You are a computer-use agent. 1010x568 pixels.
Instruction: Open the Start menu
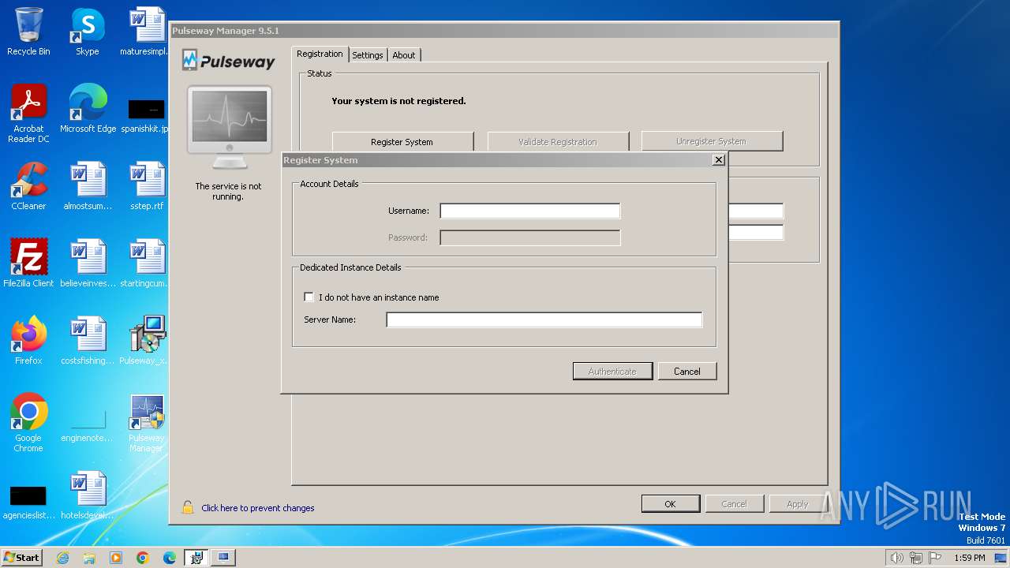22,558
